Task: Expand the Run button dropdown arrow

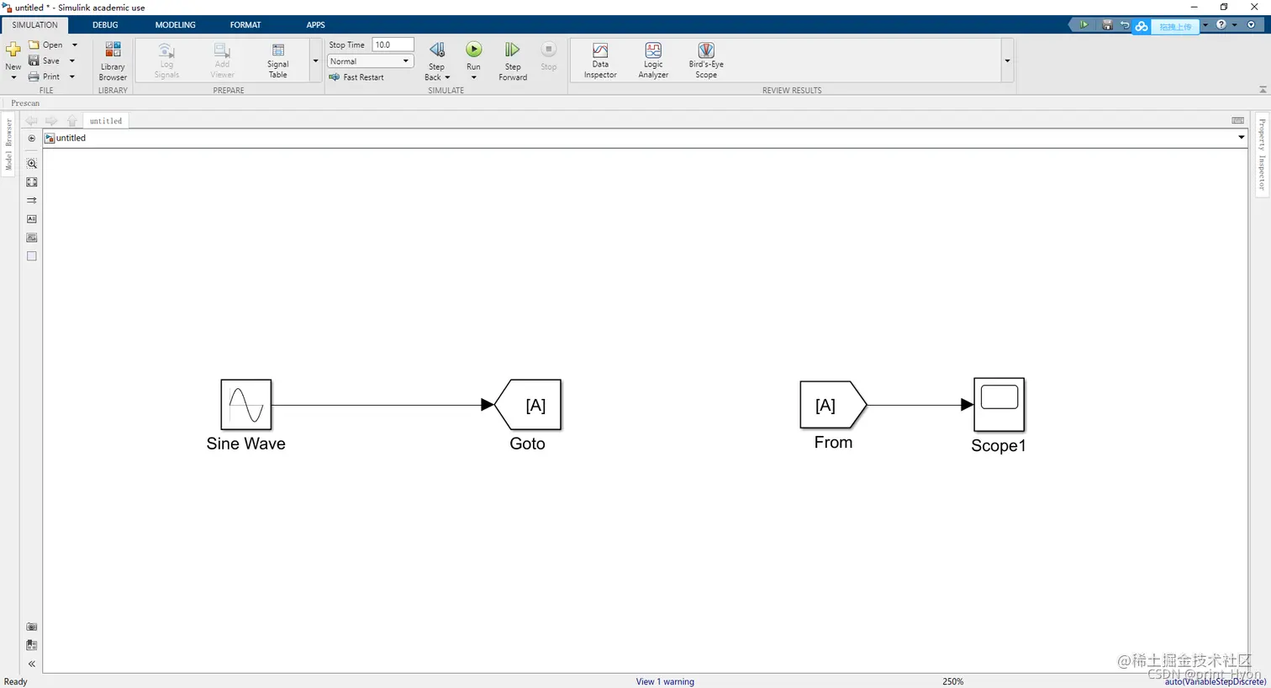Action: click(474, 78)
